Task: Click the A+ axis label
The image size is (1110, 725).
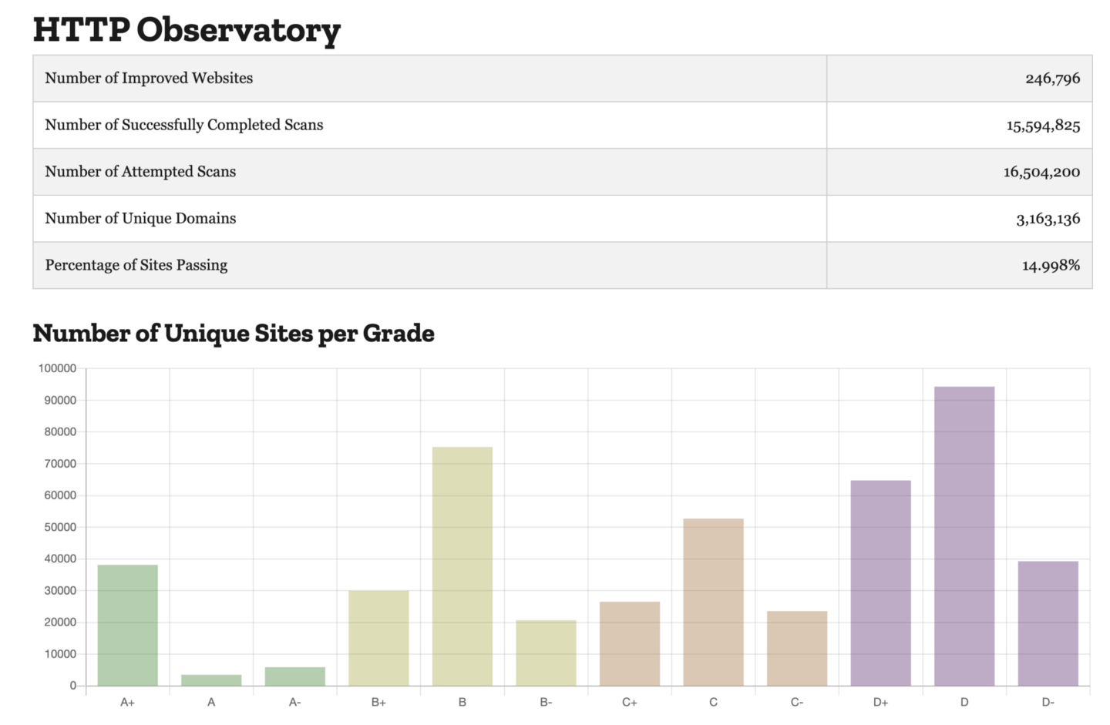Action: (x=128, y=702)
